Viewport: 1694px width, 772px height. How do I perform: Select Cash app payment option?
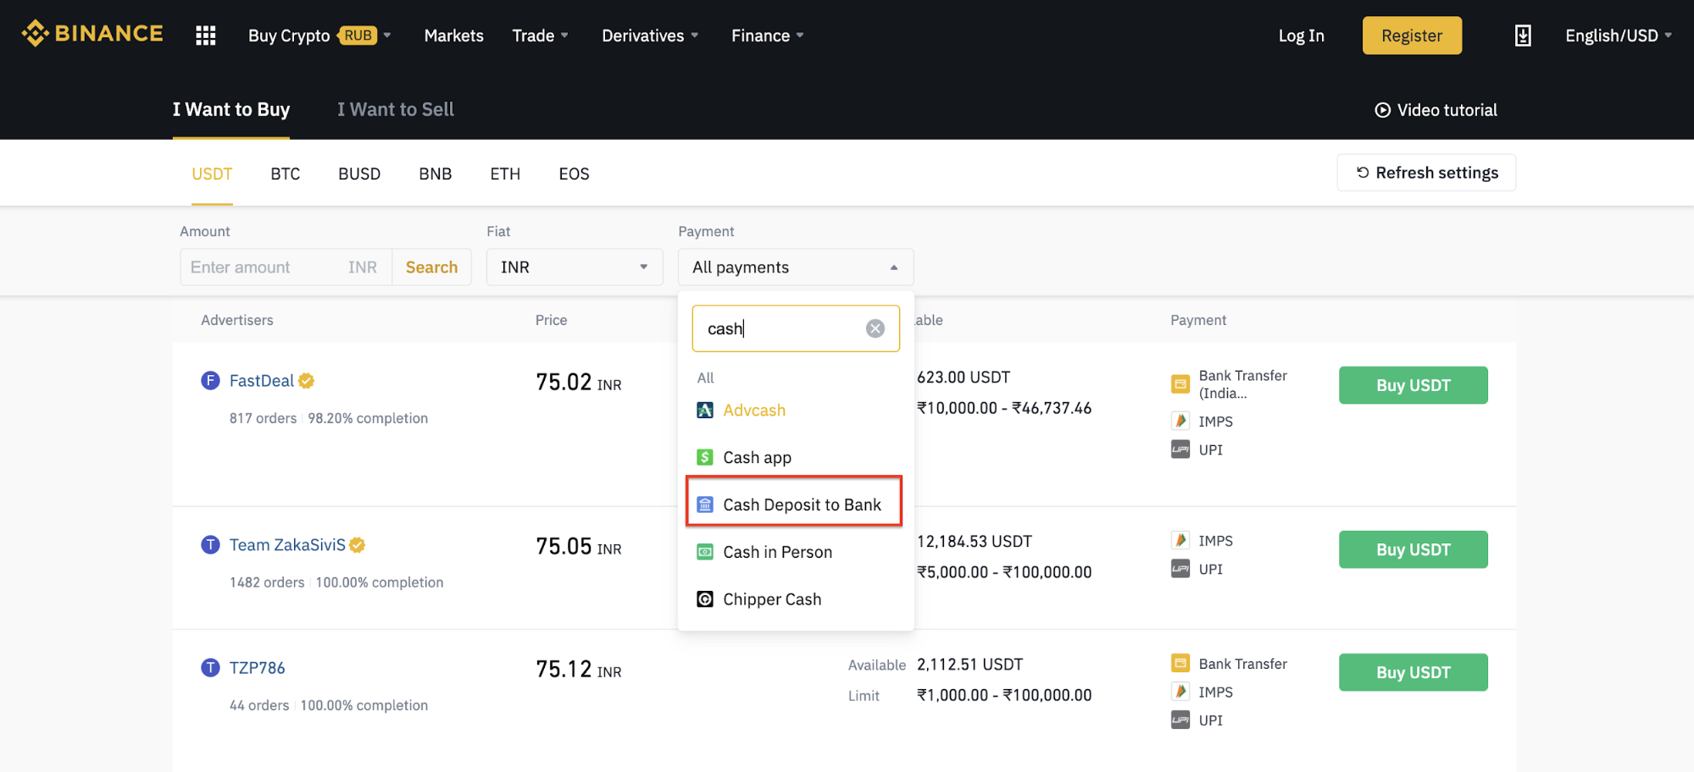pyautogui.click(x=796, y=458)
